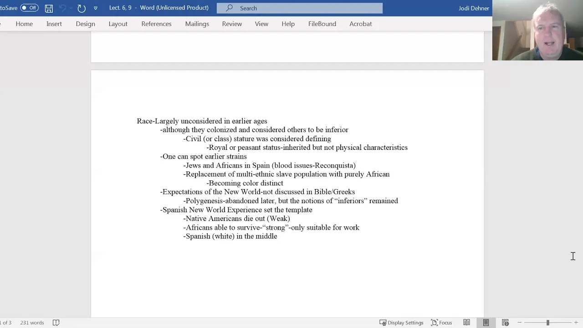The height and width of the screenshot is (328, 583).
Task: Select the Review tab
Action: point(232,24)
